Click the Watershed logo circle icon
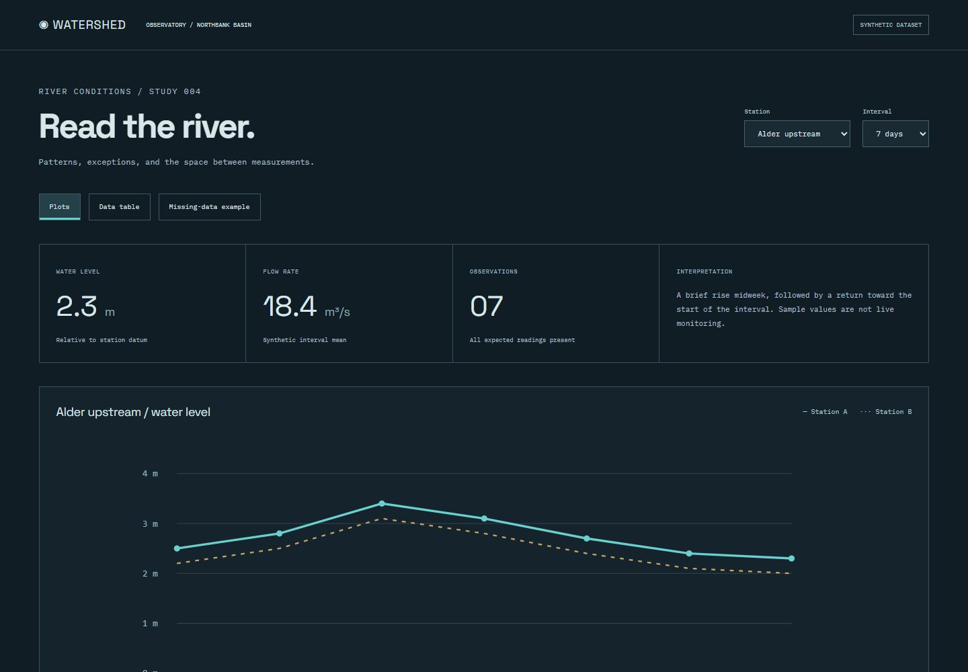968x672 pixels. click(x=44, y=25)
